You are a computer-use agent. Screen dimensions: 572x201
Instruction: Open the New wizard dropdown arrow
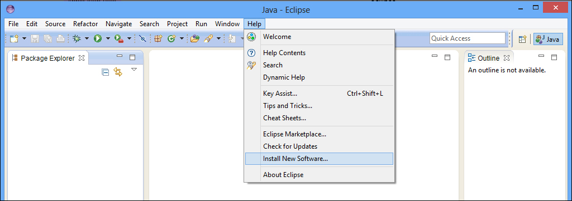[x=24, y=38]
